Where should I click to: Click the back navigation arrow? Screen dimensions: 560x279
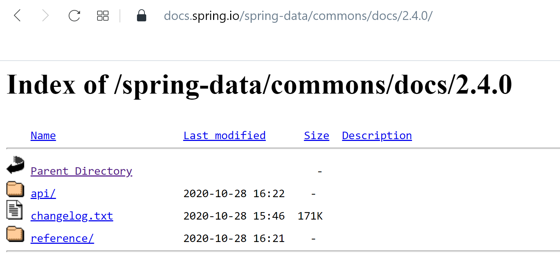click(17, 16)
